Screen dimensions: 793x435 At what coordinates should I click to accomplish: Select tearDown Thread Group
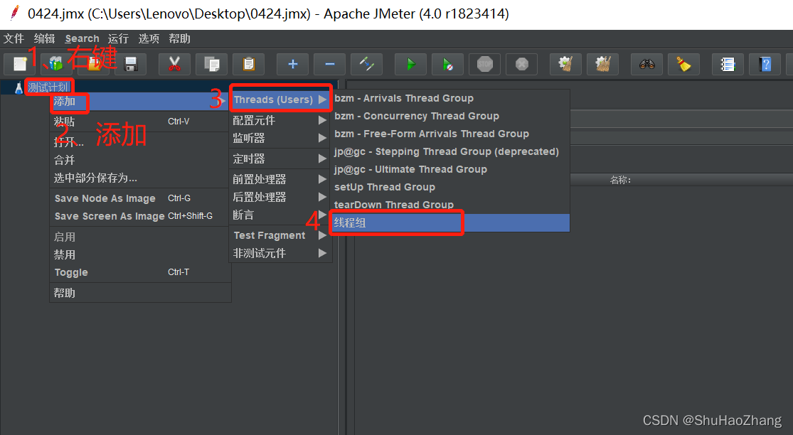coord(451,205)
